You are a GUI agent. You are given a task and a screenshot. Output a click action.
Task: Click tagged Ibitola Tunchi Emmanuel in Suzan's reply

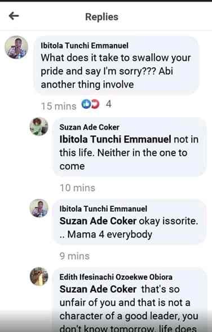115,140
